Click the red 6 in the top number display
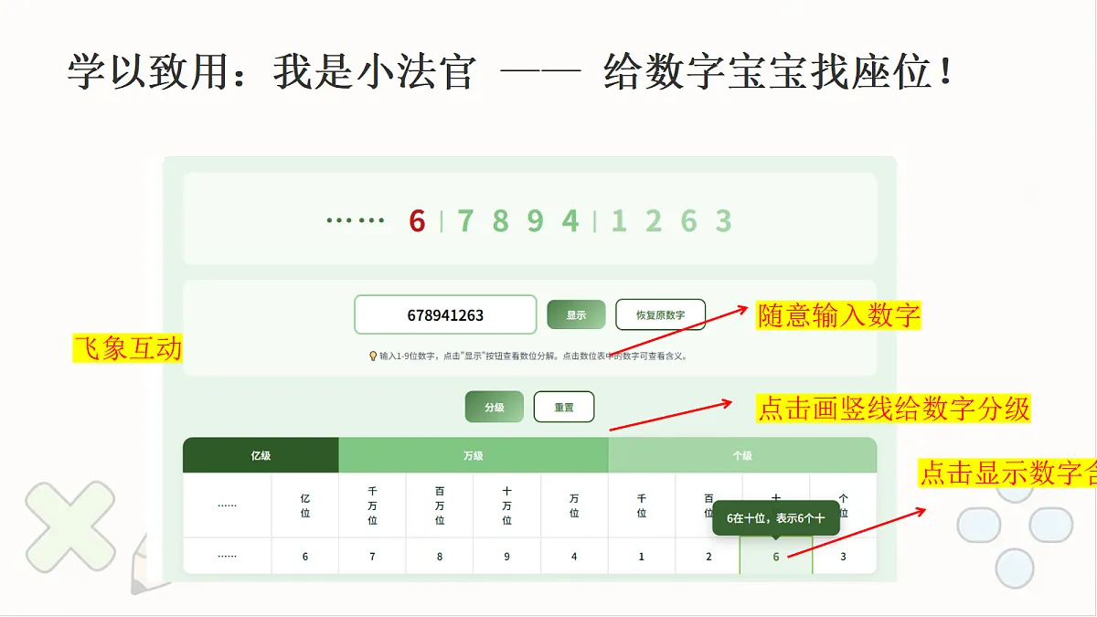 418,221
